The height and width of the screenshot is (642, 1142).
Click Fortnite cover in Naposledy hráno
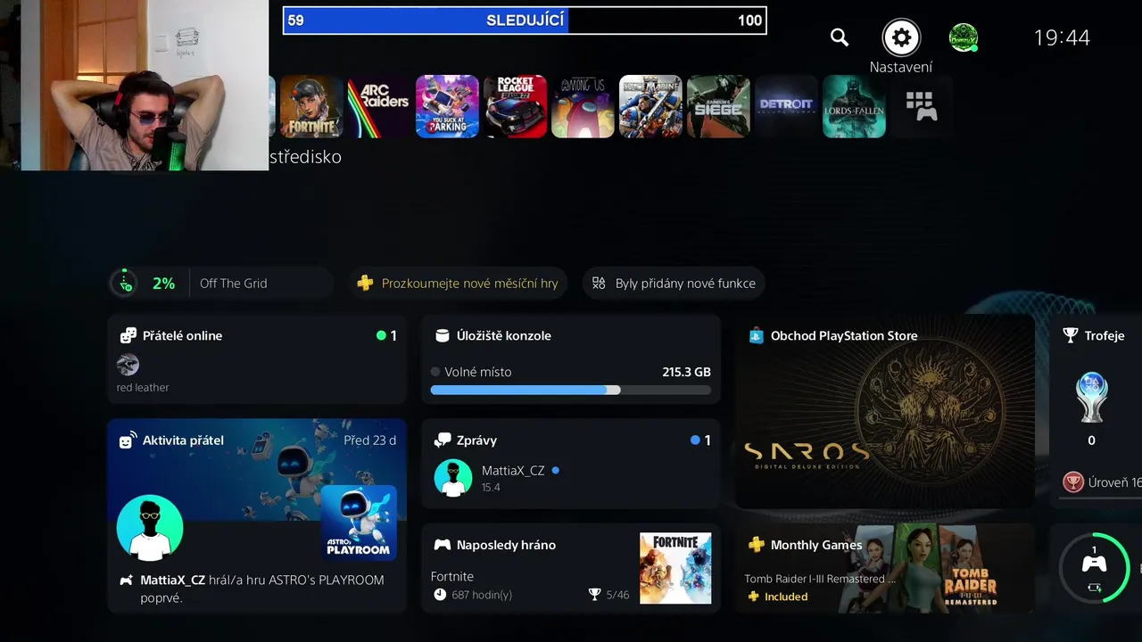point(675,569)
